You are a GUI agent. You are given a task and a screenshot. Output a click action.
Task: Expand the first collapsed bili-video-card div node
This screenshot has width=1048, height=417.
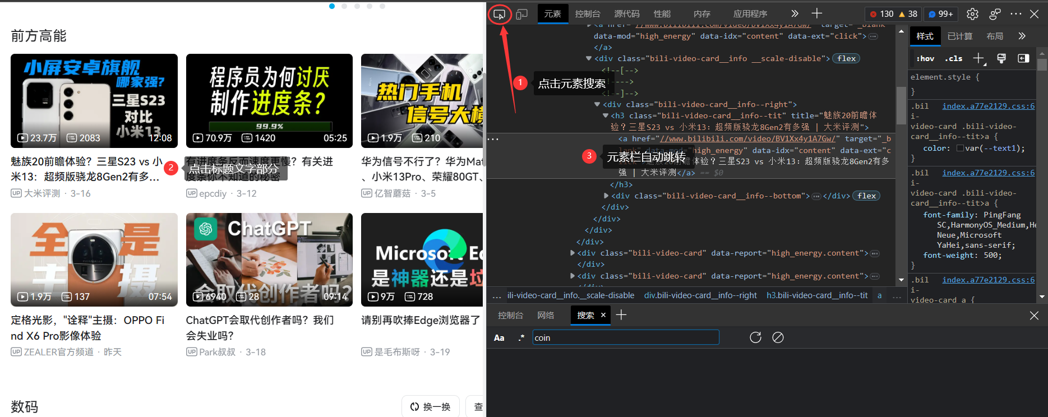tap(573, 253)
